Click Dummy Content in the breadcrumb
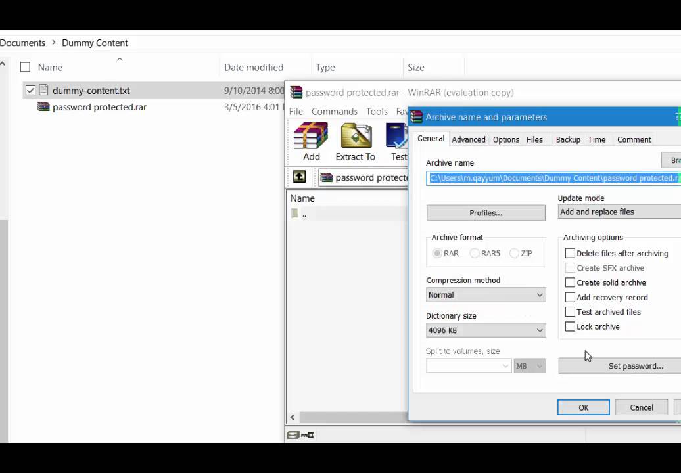This screenshot has height=473, width=681. tap(95, 43)
